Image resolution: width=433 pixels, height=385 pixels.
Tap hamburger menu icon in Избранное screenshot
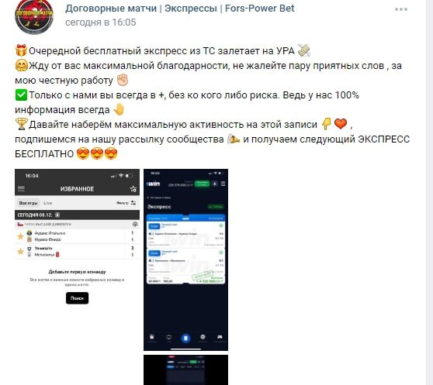click(x=21, y=189)
